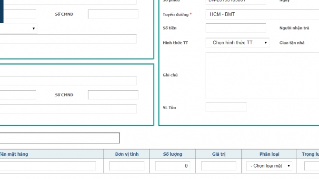Focus the Số tiền input field
This screenshot has height=179, width=319.
(236, 28)
